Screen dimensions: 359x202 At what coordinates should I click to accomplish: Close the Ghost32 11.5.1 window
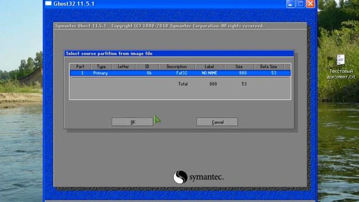pyautogui.click(x=310, y=4)
